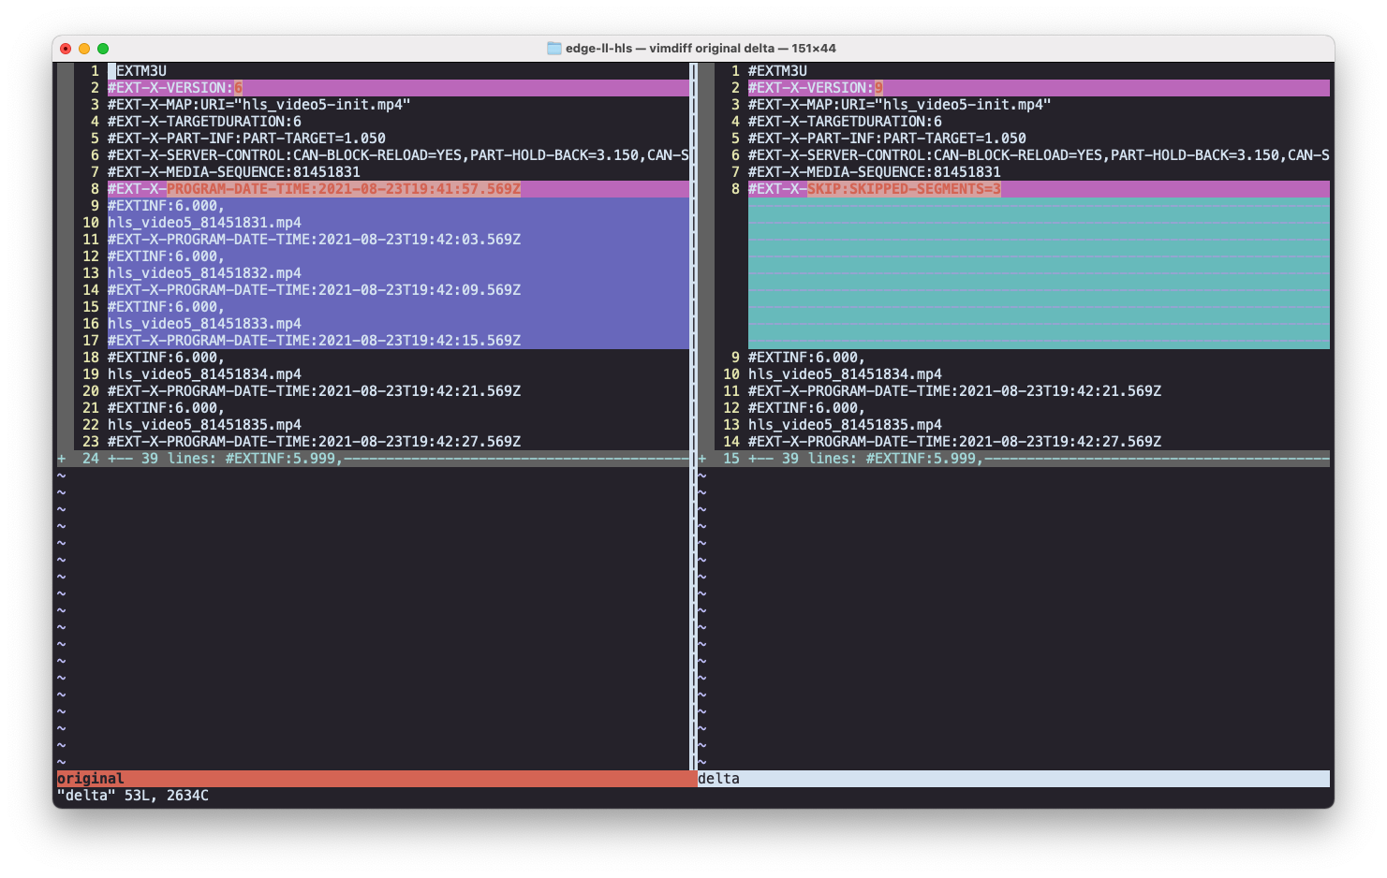Click #EXT-X-MAP:URI line in the delta pane

point(900,105)
